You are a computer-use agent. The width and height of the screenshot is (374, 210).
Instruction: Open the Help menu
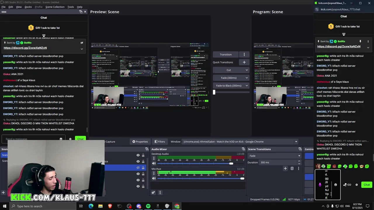coord(79,7)
